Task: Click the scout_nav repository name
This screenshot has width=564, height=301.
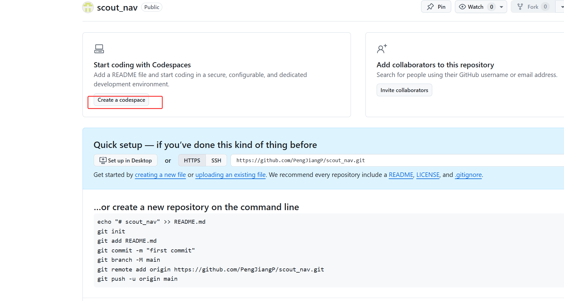Action: 117,8
